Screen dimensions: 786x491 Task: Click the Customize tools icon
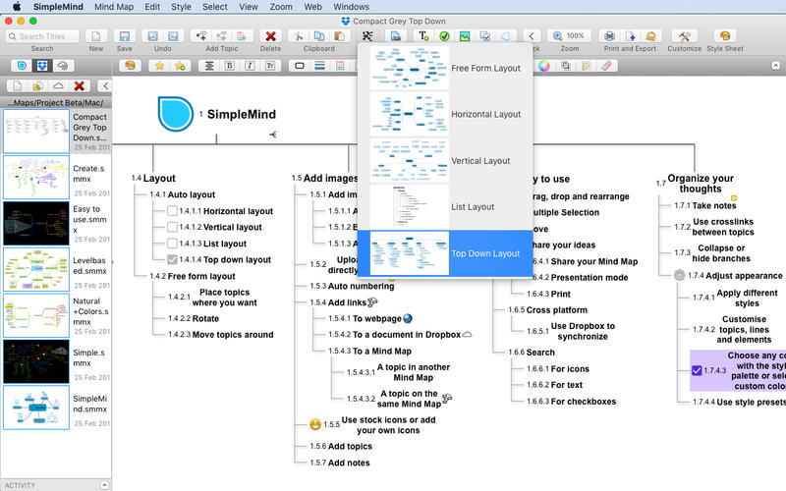pos(684,36)
